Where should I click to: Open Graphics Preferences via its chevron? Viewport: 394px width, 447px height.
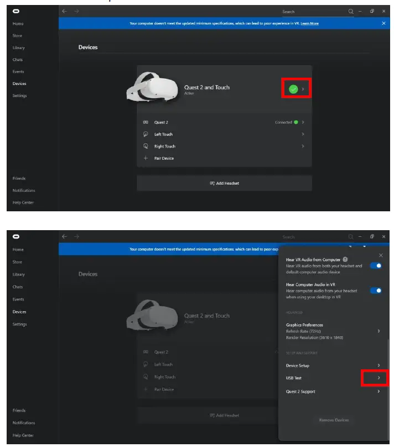[379, 331]
